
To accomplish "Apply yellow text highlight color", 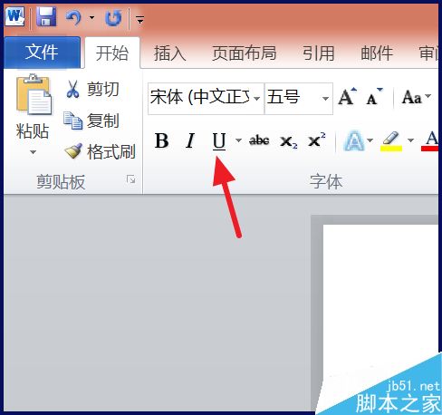I will [391, 141].
